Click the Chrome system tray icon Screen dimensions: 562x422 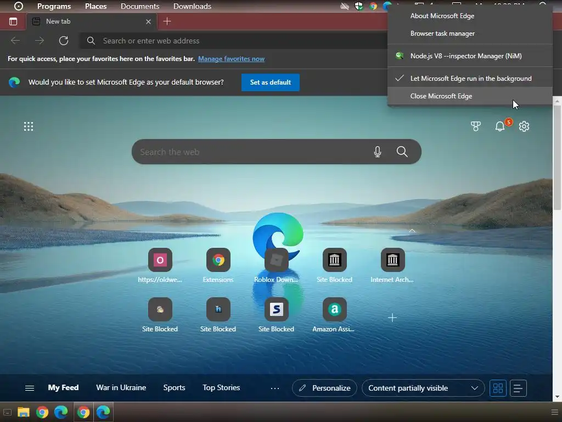pos(373,6)
